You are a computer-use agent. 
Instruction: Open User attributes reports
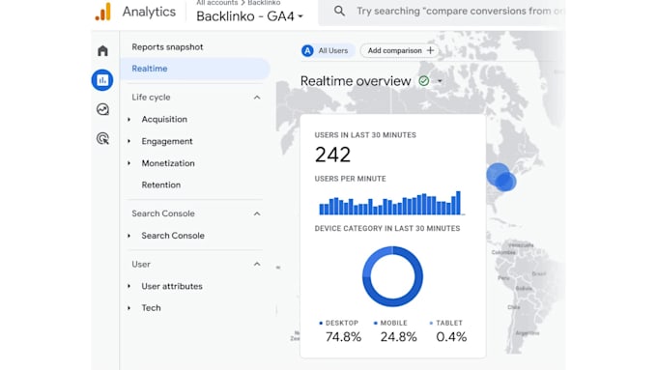point(172,286)
